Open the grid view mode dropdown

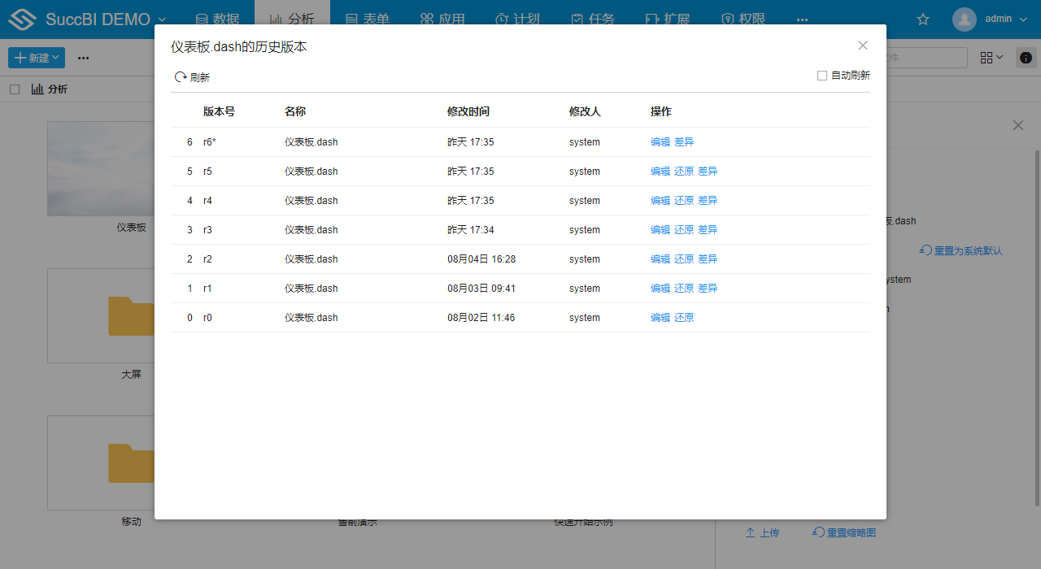pyautogui.click(x=991, y=58)
